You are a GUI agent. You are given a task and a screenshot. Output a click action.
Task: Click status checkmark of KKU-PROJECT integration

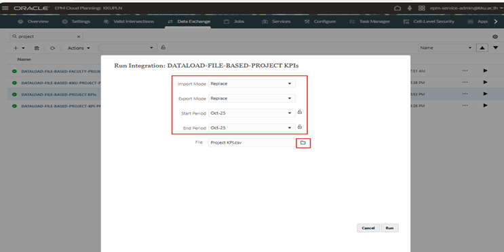click(14, 83)
